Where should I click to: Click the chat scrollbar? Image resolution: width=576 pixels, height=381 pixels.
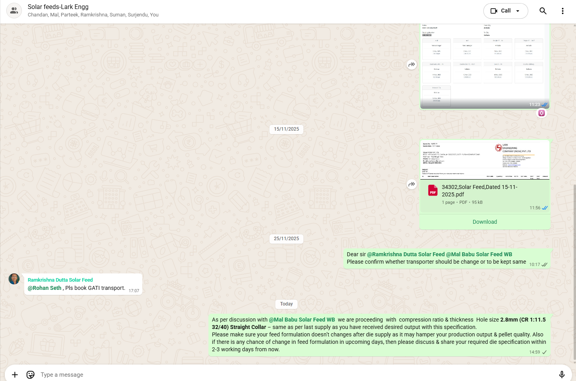tap(574, 274)
